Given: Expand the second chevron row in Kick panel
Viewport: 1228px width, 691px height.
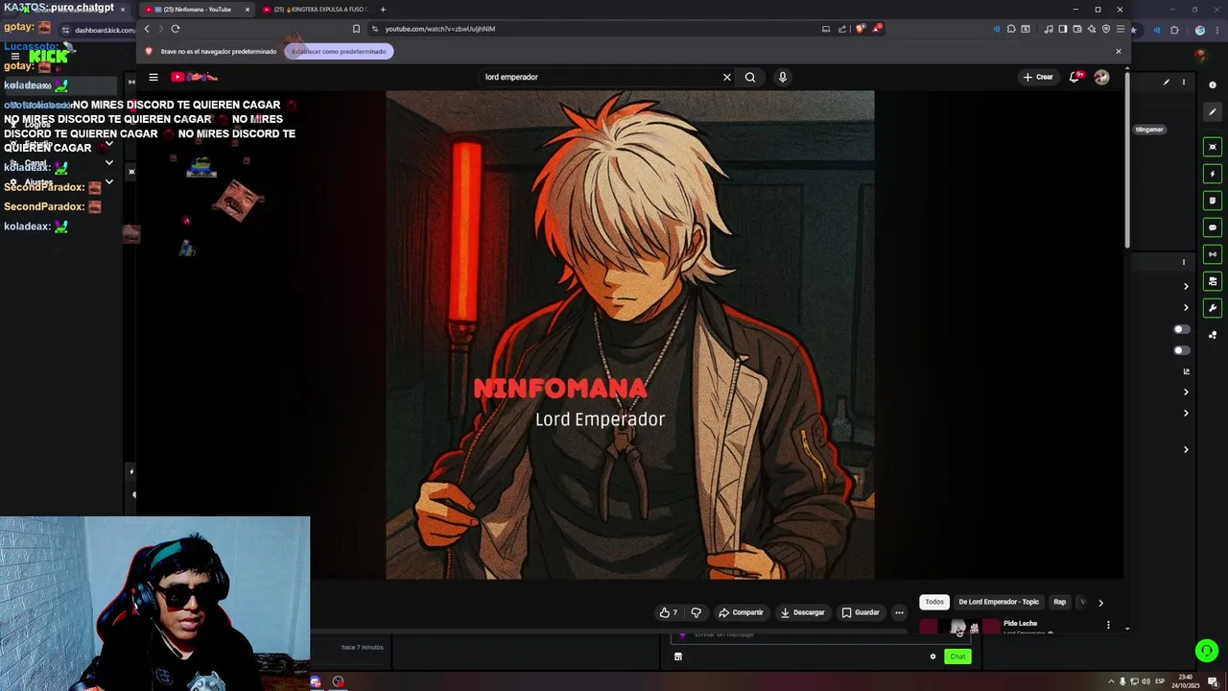Looking at the screenshot, I should pos(1186,308).
